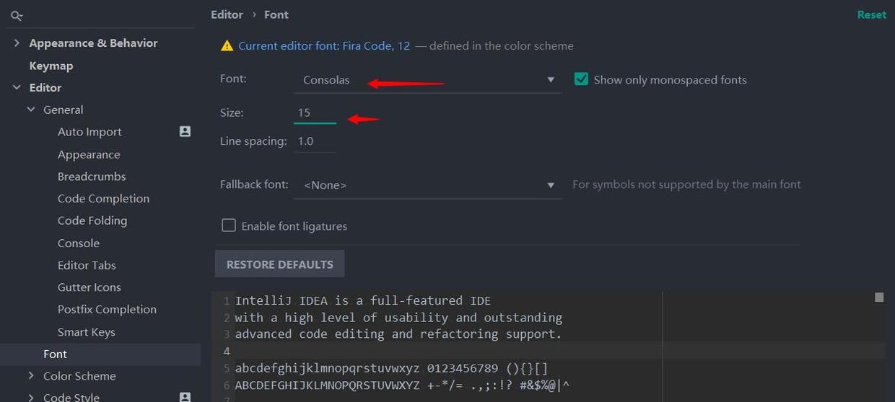Click the project-level icon beside Code Style
895x402 pixels.
click(185, 396)
